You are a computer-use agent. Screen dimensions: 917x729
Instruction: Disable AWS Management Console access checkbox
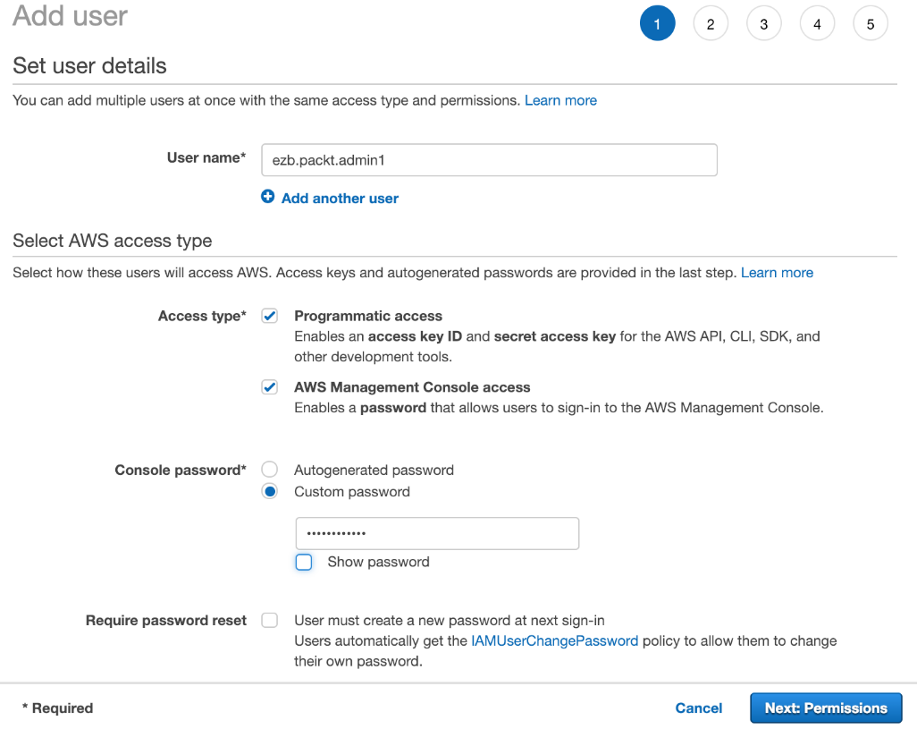270,387
